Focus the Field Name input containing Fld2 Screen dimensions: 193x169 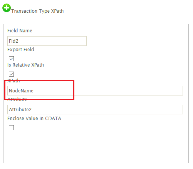(47, 41)
